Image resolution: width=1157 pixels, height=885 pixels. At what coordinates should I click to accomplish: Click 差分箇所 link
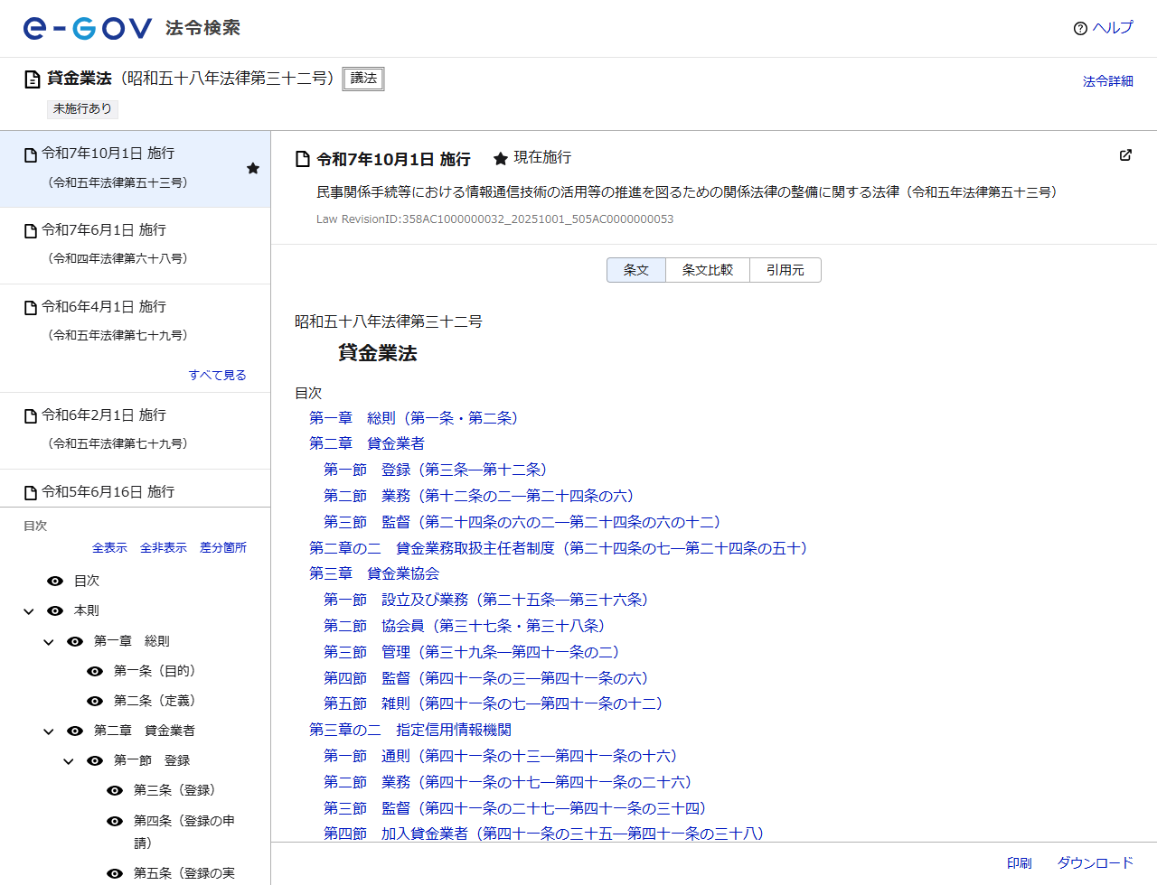[x=223, y=547]
